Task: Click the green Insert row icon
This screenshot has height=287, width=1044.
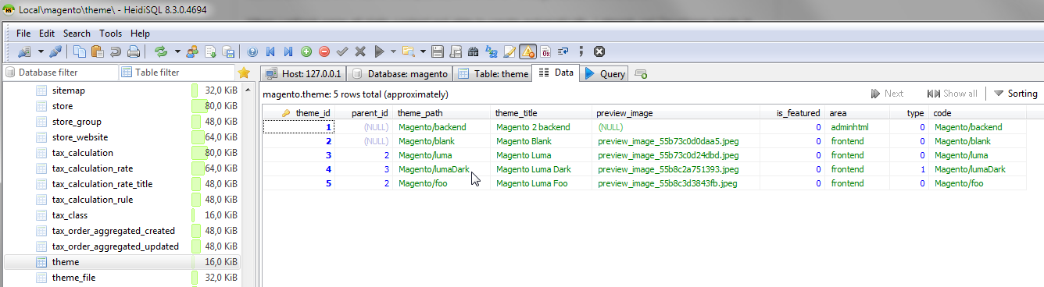Action: point(306,51)
